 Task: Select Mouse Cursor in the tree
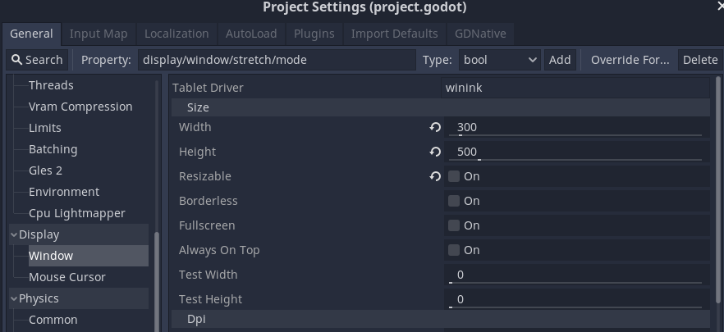[67, 277]
